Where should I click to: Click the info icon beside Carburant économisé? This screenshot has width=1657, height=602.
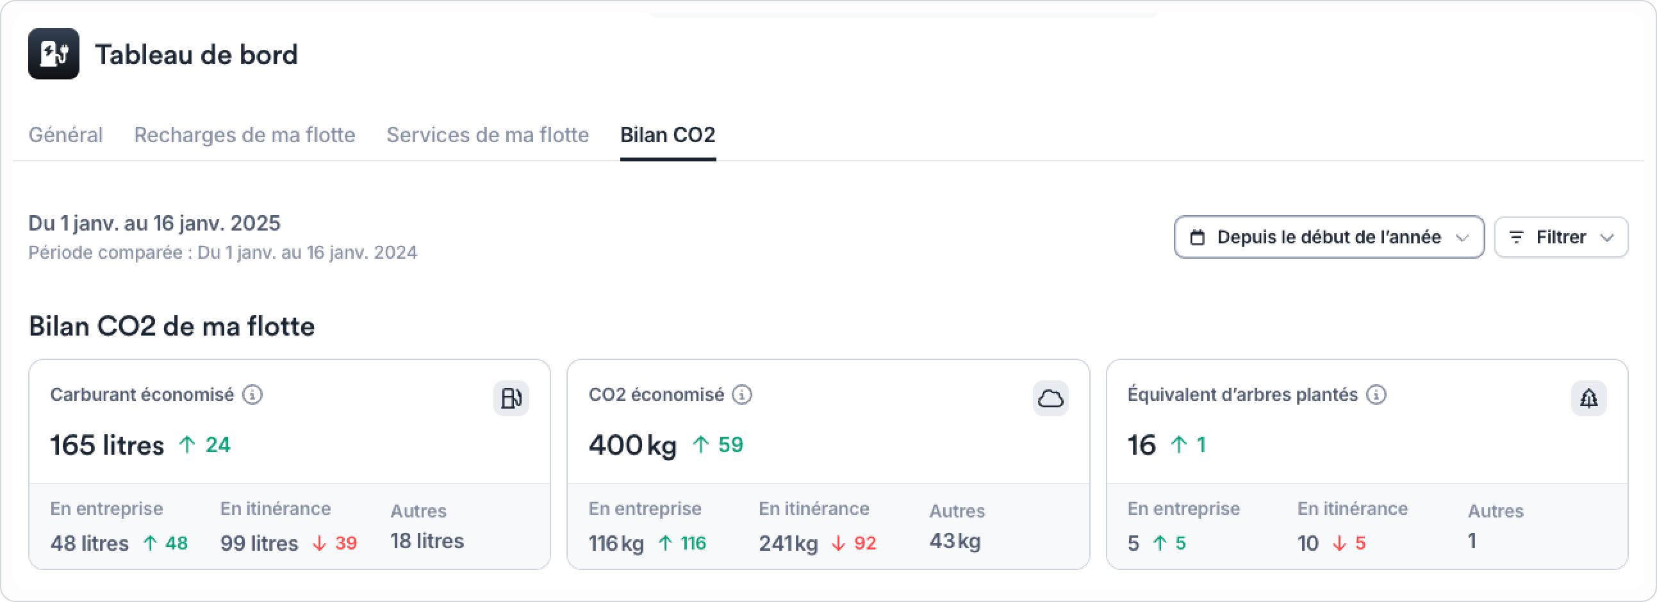pos(252,395)
